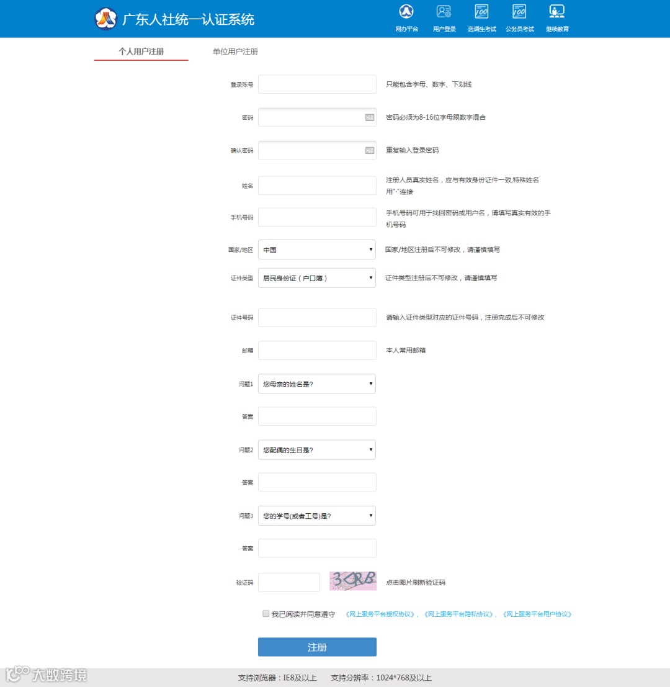The width and height of the screenshot is (670, 687).
Task: Click the hint 只能包含字母、数字、下划线
Action: point(429,84)
